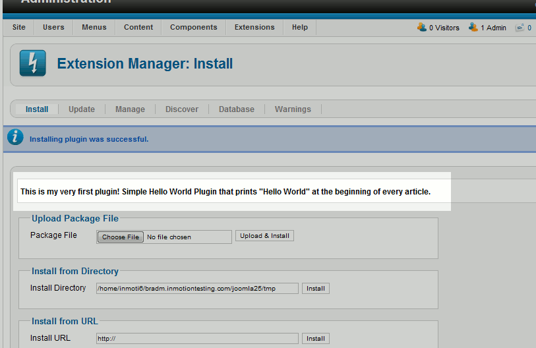Open the Help menu
The width and height of the screenshot is (536, 348).
click(300, 27)
